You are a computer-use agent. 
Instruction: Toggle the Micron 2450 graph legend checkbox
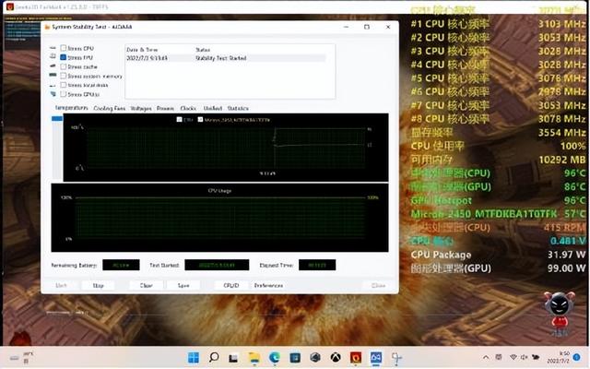(x=201, y=119)
